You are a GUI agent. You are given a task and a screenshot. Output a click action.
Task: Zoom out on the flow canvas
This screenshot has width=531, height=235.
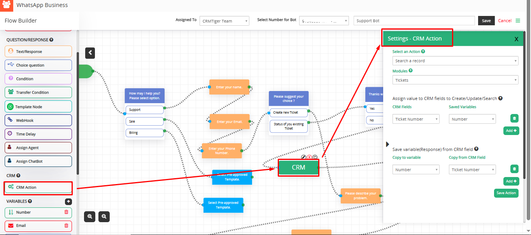click(104, 216)
